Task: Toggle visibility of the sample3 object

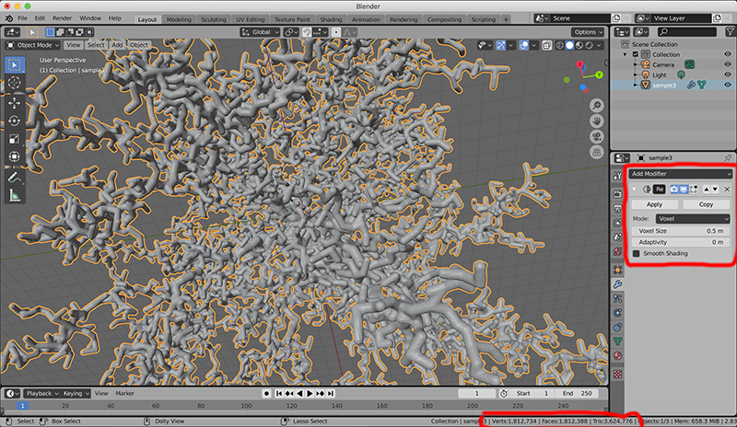Action: (727, 85)
